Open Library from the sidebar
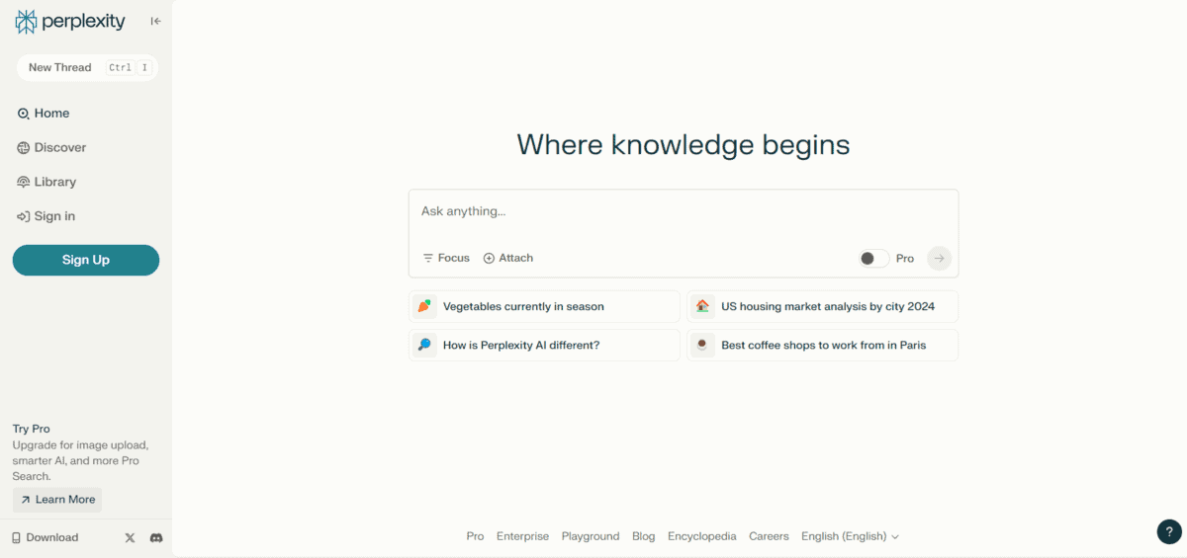 [x=54, y=182]
